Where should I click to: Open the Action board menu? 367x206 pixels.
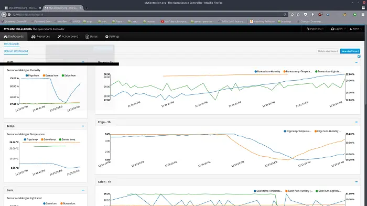[68, 37]
